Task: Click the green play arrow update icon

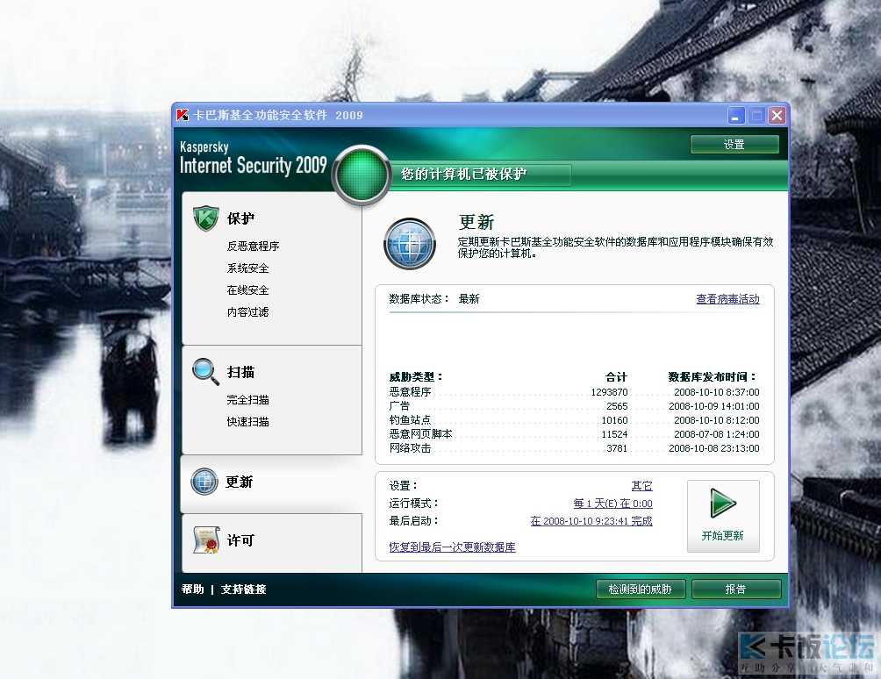Action: (722, 504)
